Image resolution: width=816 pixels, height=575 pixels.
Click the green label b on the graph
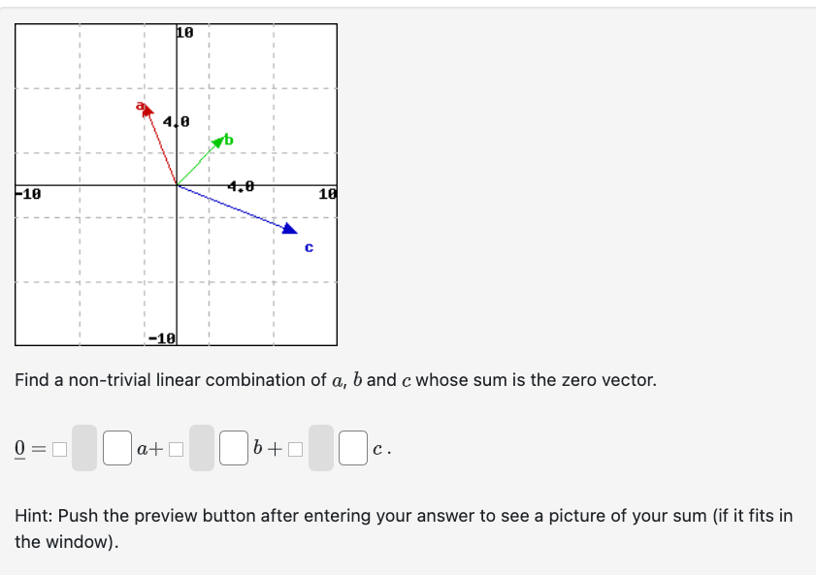point(229,140)
